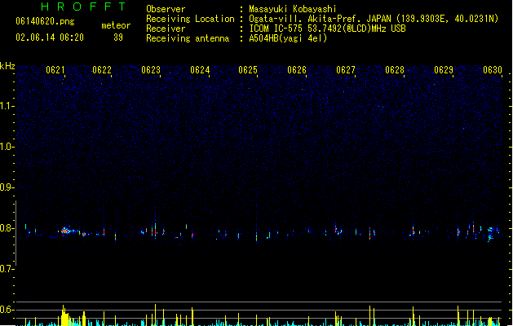
Task: Click the 1.0 kHz axis label
Action: click(x=7, y=147)
